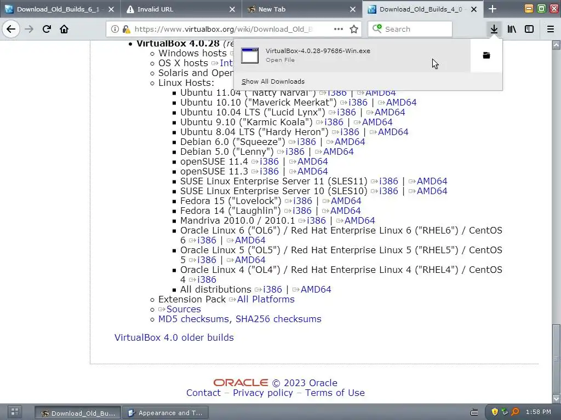The width and height of the screenshot is (561, 420).
Task: Click i386 for Oracle Linux 5
Action: pyautogui.click(x=207, y=260)
